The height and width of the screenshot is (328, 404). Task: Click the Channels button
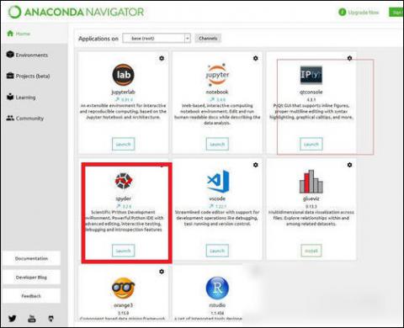(208, 38)
